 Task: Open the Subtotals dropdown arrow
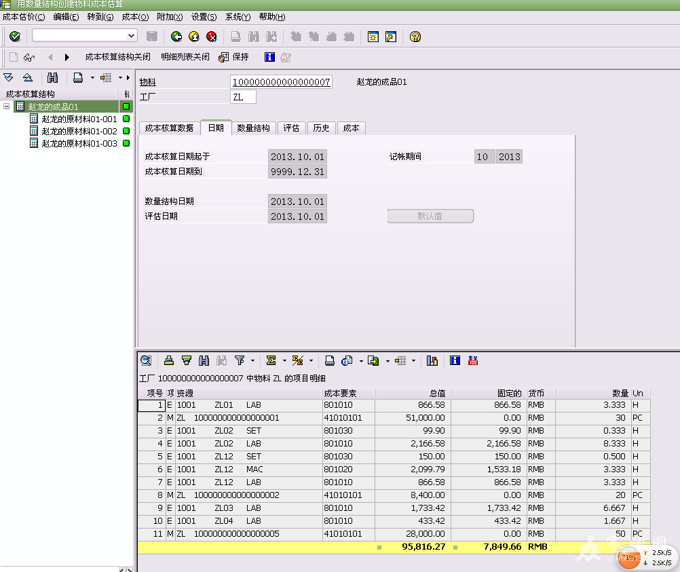[x=311, y=361]
